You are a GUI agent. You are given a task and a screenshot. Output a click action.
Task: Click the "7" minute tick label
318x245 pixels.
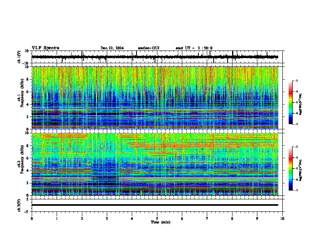point(207,219)
